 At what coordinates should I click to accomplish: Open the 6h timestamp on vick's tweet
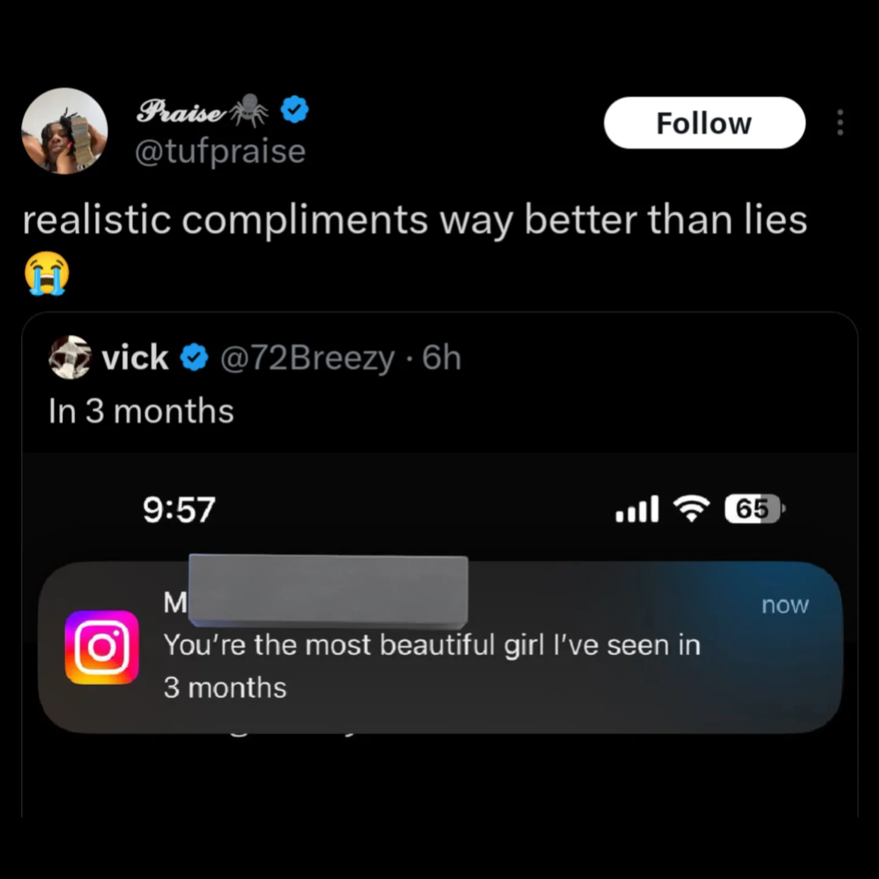[x=441, y=358]
